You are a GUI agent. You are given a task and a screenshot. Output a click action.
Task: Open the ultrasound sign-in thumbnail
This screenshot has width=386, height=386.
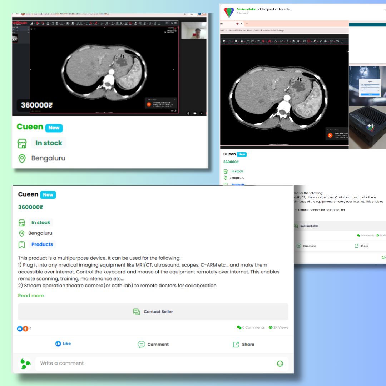pyautogui.click(x=367, y=86)
